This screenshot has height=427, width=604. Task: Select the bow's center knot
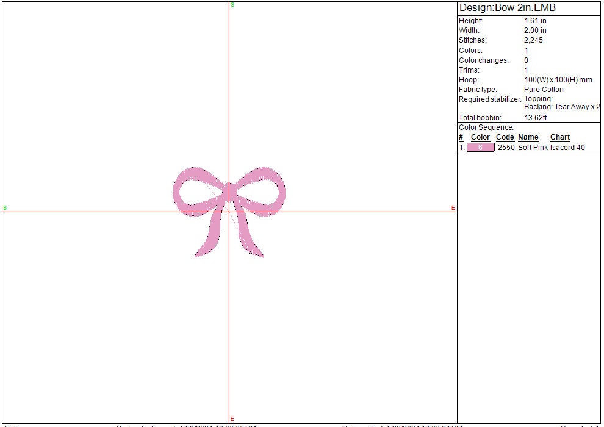point(229,192)
